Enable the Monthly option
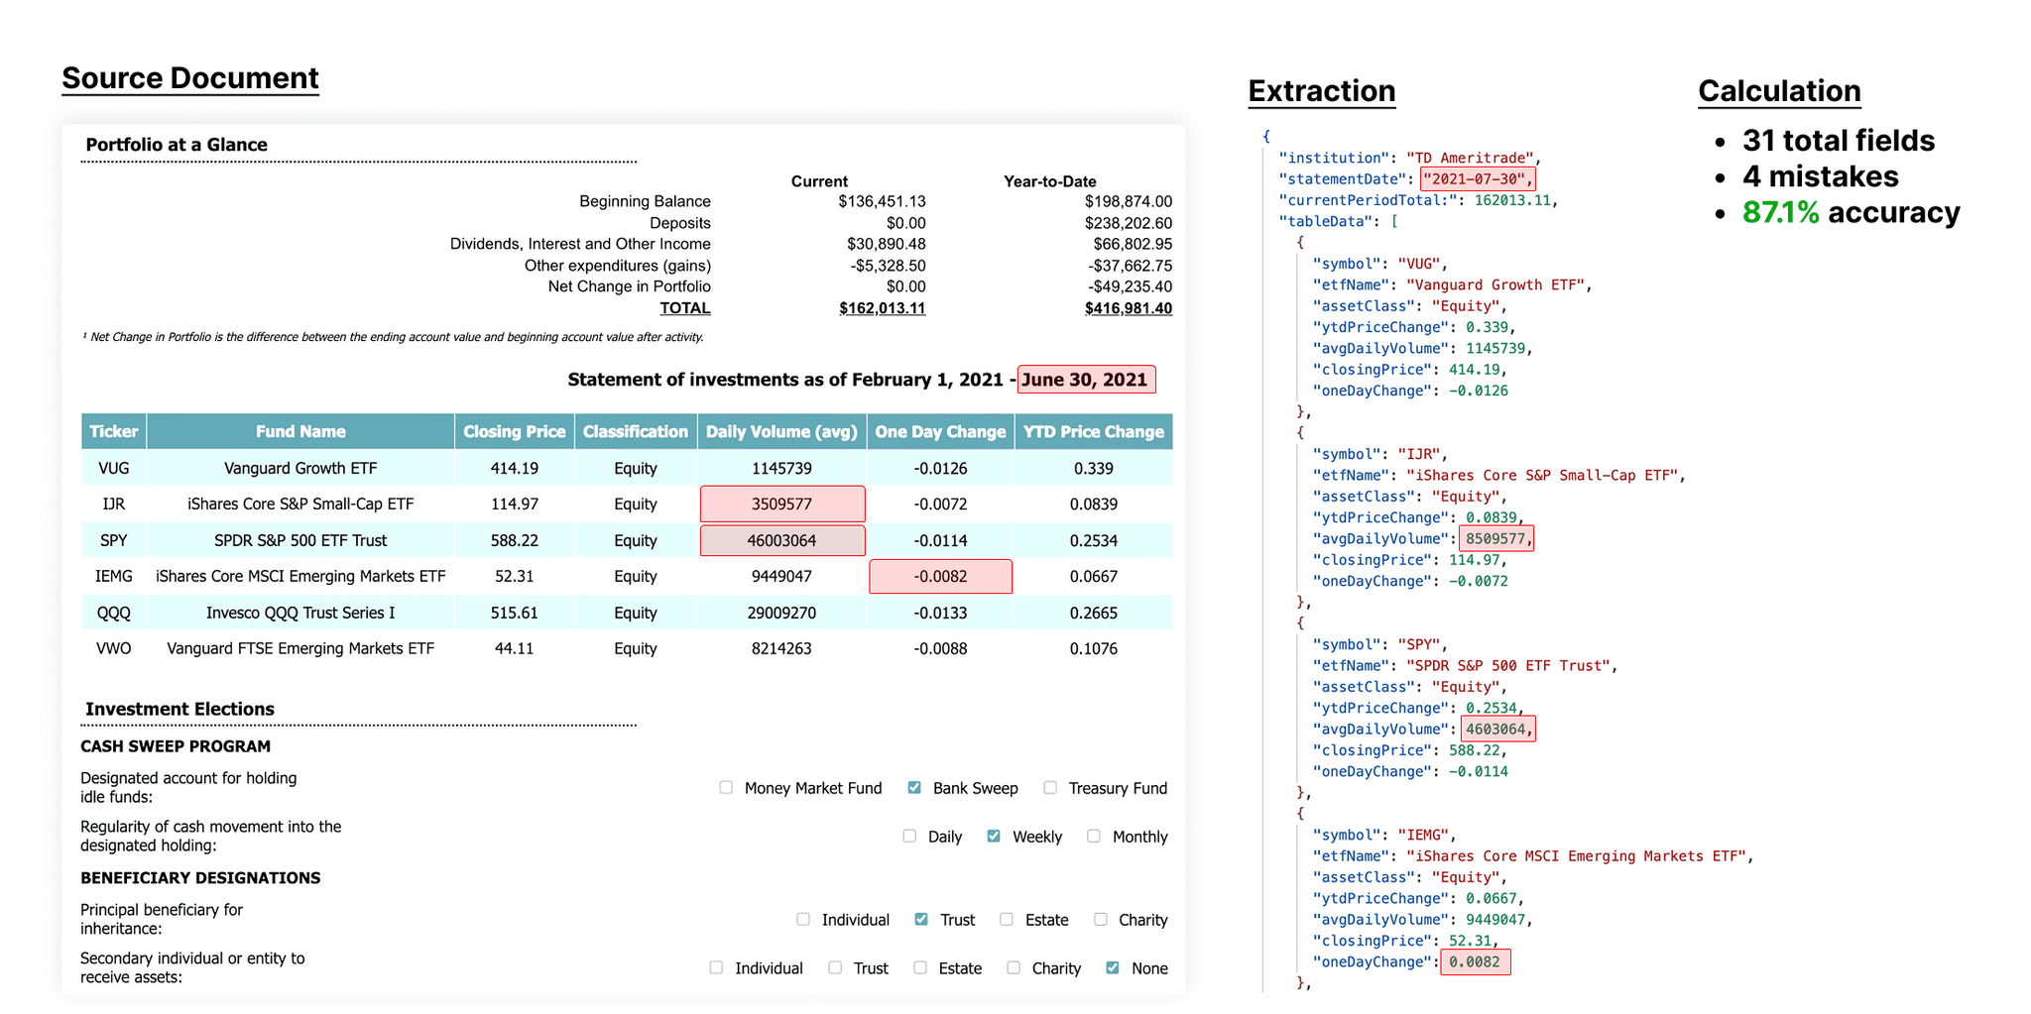This screenshot has width=2031, height=1014. (x=1094, y=836)
